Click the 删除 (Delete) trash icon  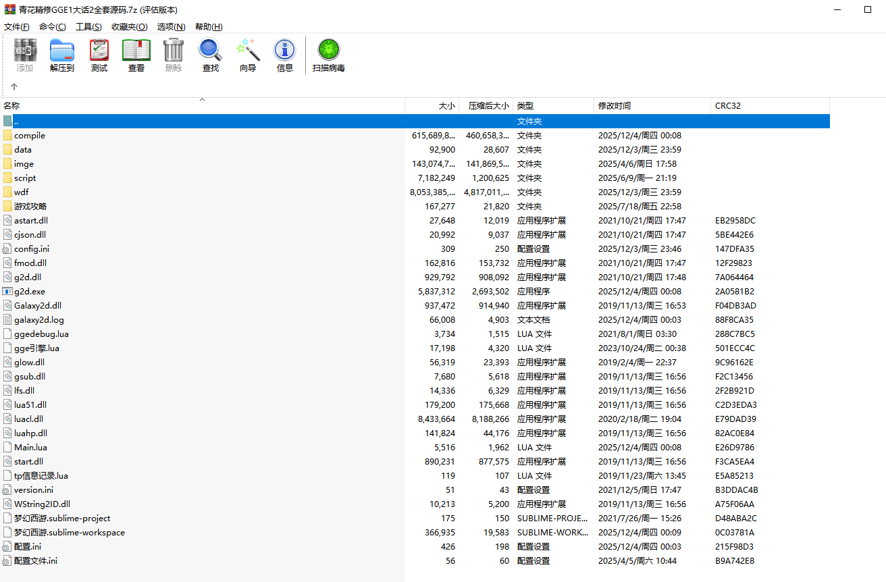(x=174, y=55)
